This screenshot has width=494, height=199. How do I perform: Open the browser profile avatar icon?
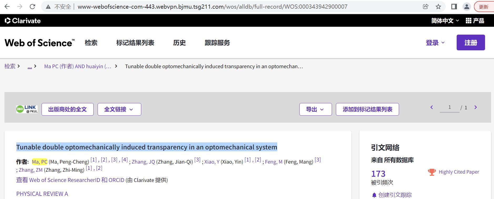click(467, 7)
